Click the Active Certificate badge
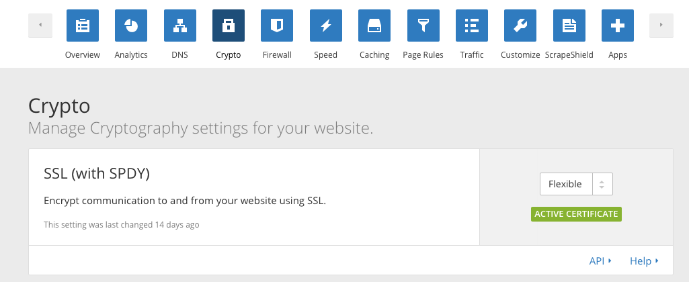Viewport: 689px width, 282px height. click(x=576, y=214)
